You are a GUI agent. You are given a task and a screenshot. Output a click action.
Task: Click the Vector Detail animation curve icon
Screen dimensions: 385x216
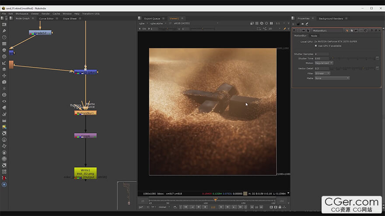(x=377, y=68)
